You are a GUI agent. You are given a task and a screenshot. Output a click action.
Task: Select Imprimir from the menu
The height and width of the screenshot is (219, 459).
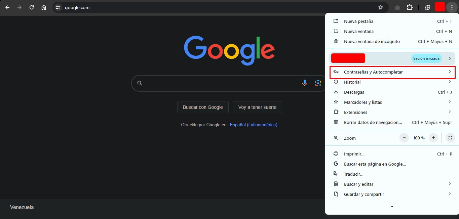click(392, 154)
